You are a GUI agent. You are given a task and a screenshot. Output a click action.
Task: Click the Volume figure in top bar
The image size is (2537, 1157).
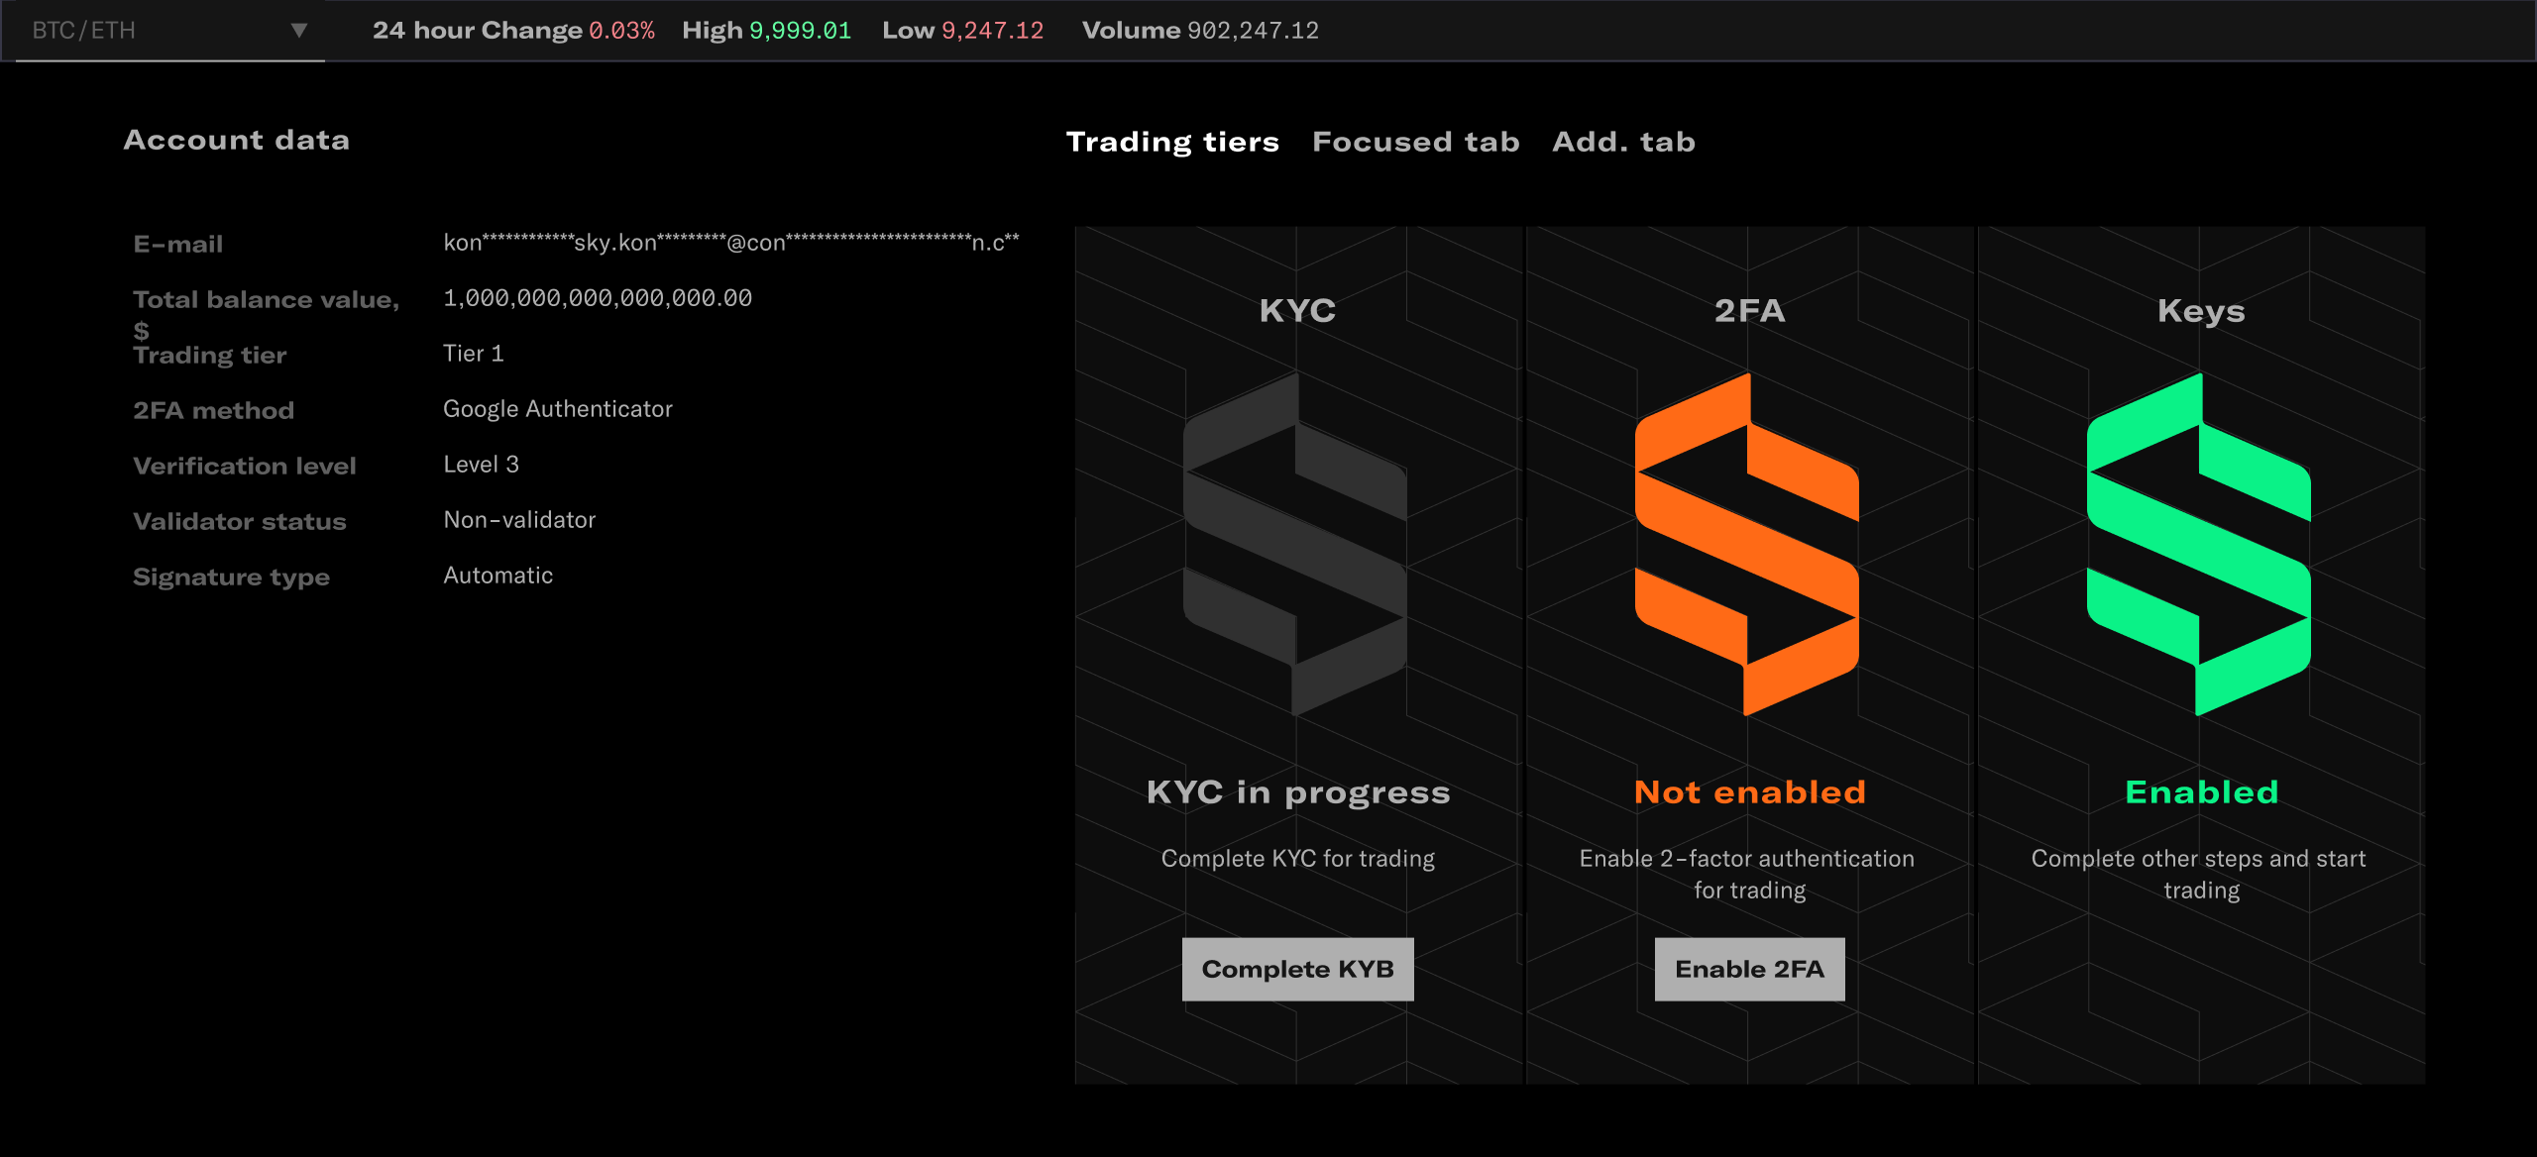click(1253, 31)
